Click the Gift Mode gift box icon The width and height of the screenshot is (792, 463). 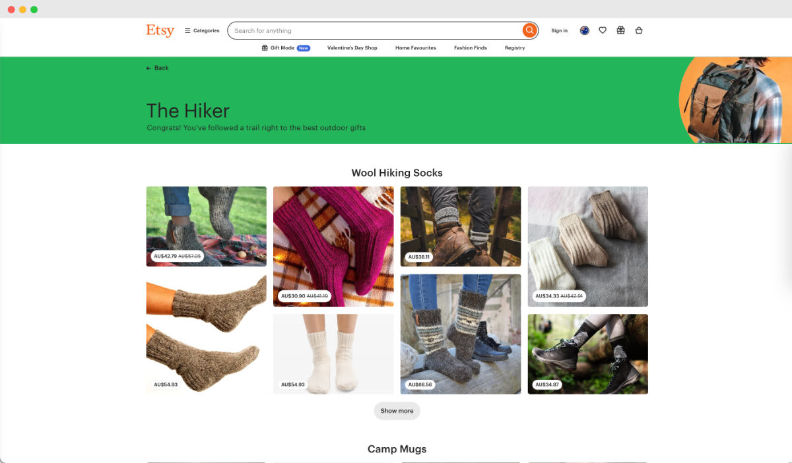[264, 47]
